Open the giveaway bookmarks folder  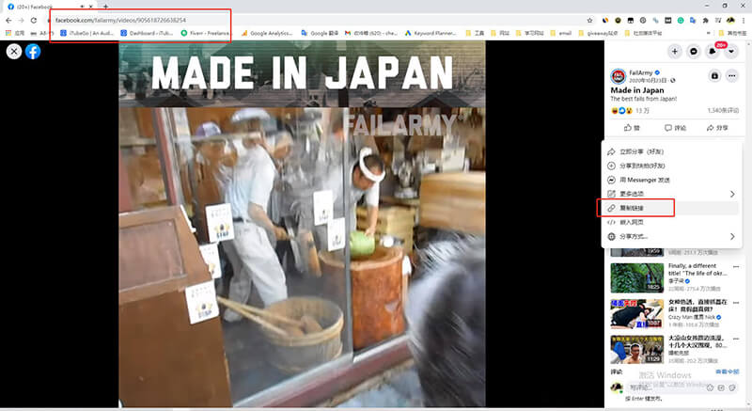(x=597, y=33)
